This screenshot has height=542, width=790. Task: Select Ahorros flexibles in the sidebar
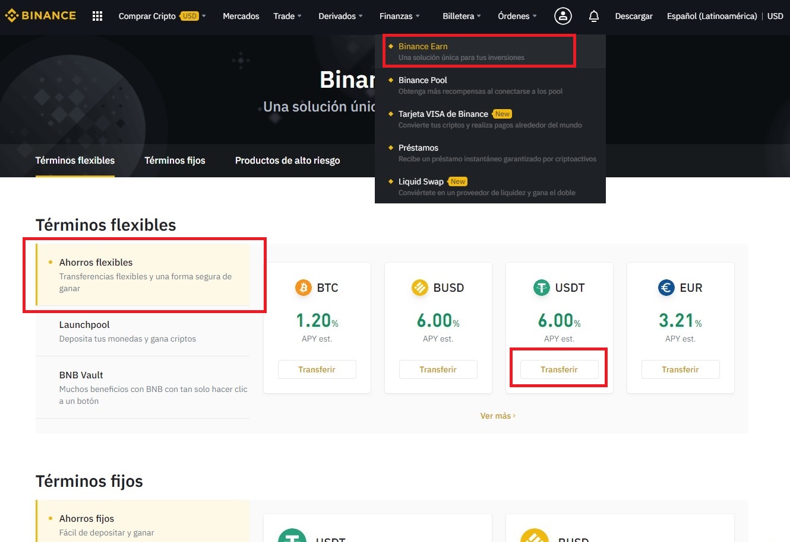[x=143, y=275]
